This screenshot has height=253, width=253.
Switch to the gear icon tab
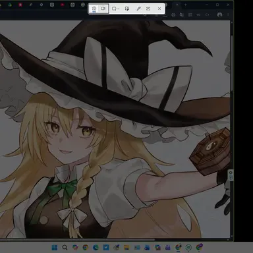[42, 5]
